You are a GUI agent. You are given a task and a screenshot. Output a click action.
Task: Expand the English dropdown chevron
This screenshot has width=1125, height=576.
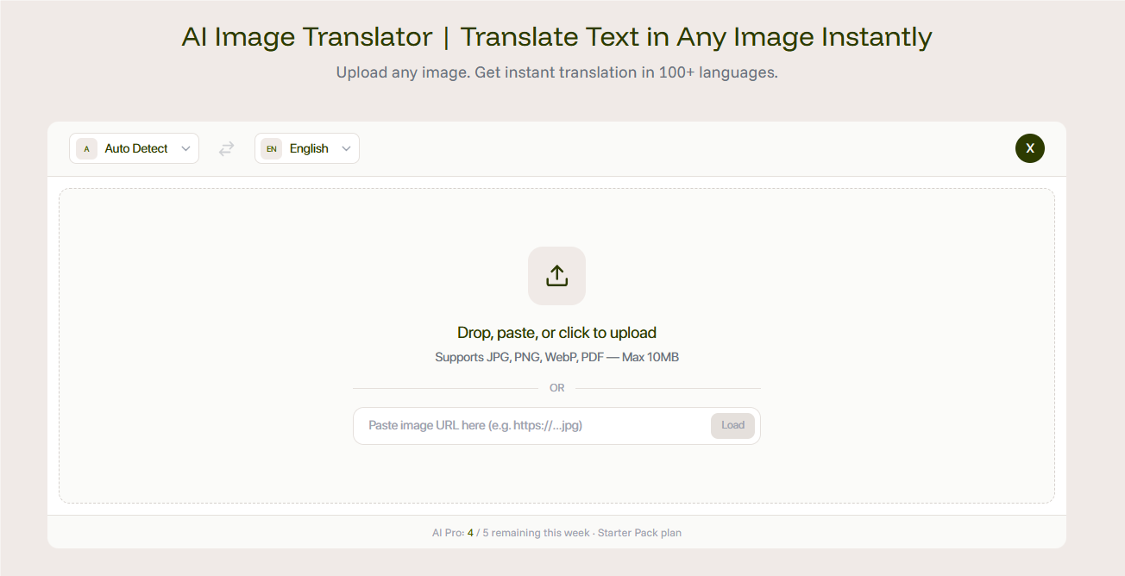346,148
